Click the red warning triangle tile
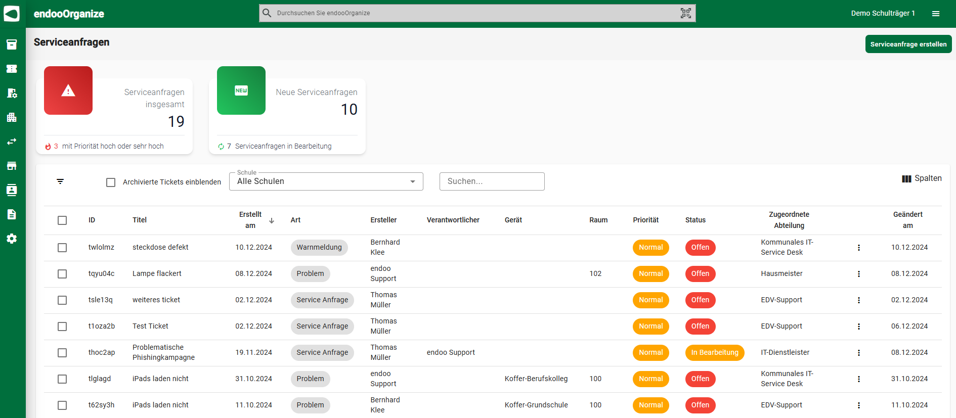 click(68, 90)
